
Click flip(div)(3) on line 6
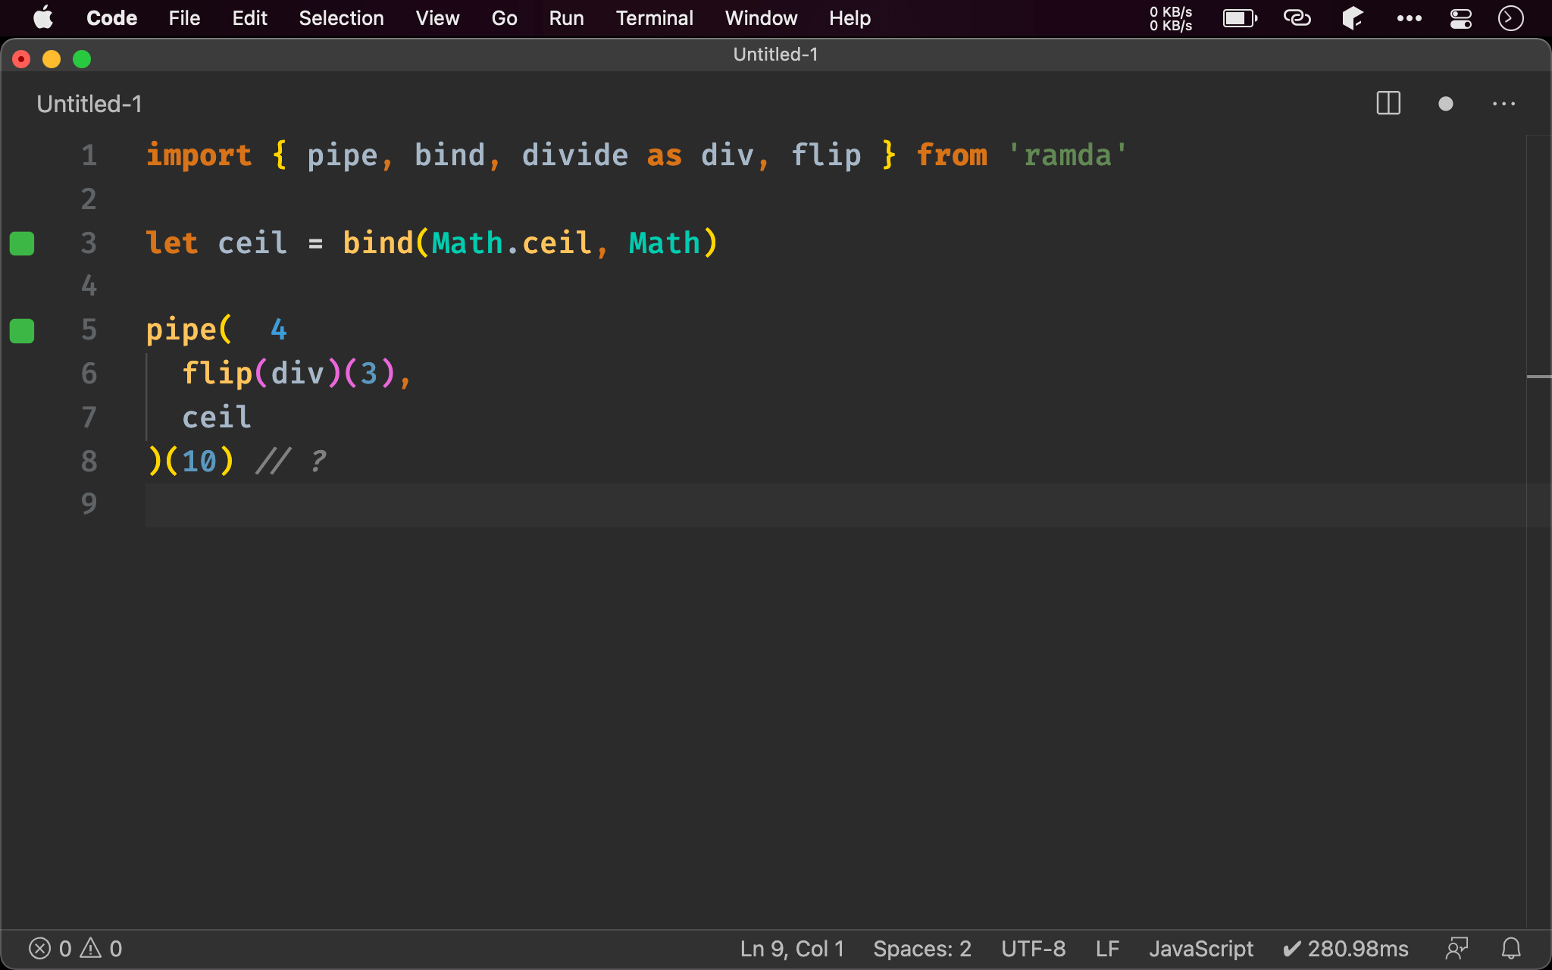tap(289, 374)
